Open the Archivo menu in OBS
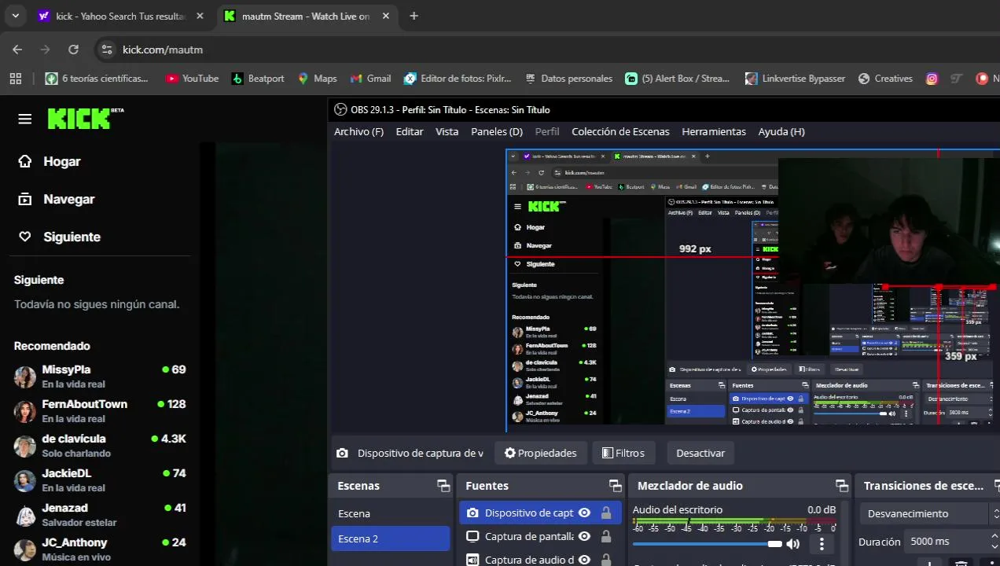Viewport: 1000px width, 566px height. 358,131
